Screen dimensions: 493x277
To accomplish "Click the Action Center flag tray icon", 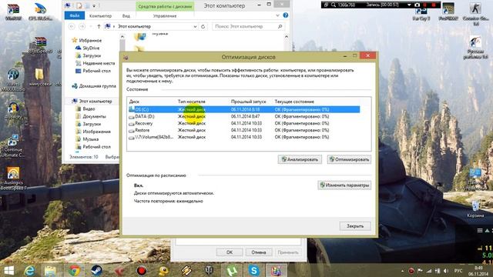I will coord(420,271).
